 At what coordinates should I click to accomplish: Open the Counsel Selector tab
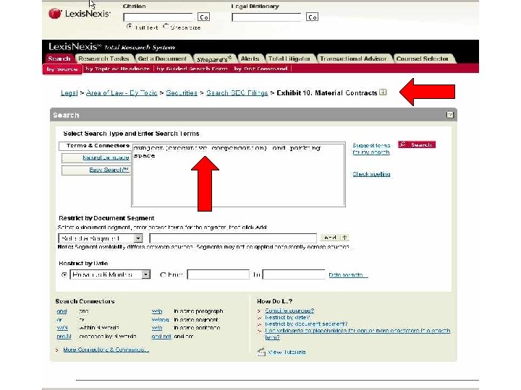pos(423,58)
